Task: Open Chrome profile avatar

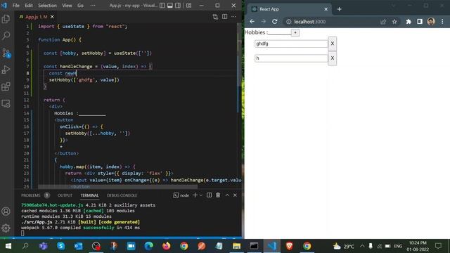Action: point(431,22)
